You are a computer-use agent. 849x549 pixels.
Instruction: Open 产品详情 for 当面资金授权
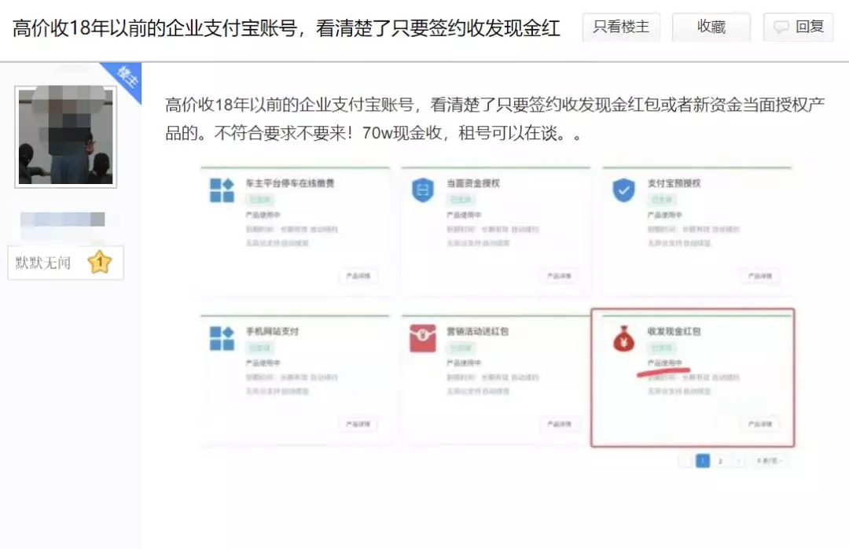(x=559, y=276)
